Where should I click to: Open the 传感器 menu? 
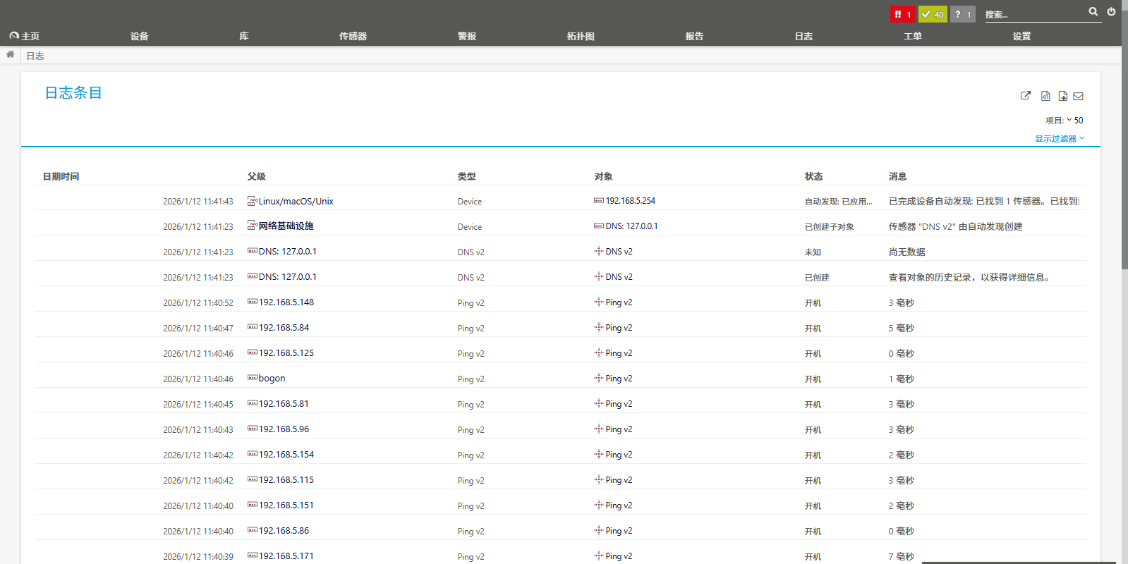[x=353, y=36]
